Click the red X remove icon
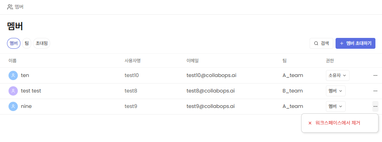The height and width of the screenshot is (142, 382). click(x=310, y=123)
